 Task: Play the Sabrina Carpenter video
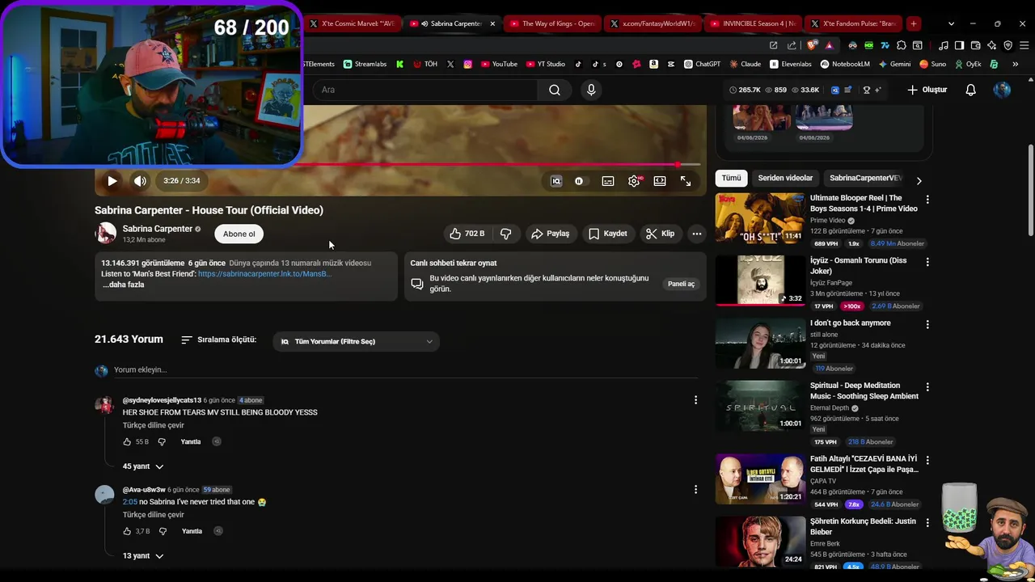point(112,181)
